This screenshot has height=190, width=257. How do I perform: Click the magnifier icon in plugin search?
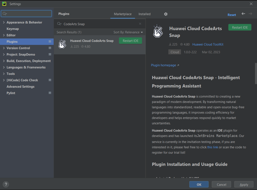pyautogui.click(x=59, y=24)
